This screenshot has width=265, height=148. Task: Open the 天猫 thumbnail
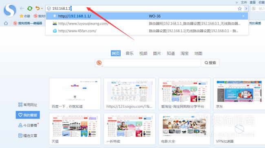(75, 129)
